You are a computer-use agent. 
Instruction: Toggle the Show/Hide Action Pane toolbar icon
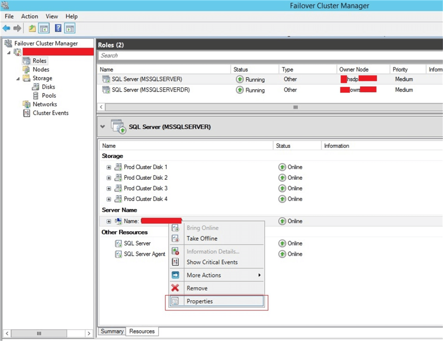click(69, 28)
